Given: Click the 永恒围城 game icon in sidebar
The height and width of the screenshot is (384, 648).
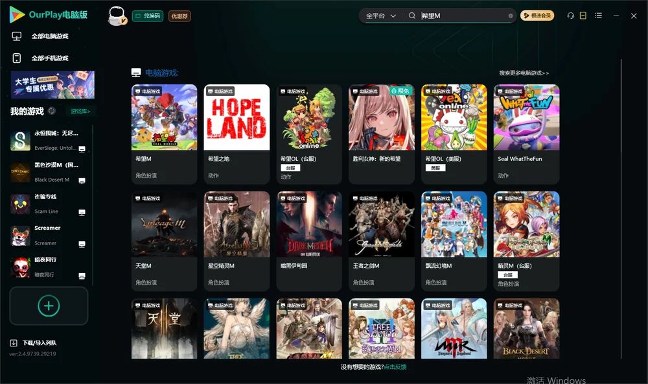Looking at the screenshot, I should [20, 140].
